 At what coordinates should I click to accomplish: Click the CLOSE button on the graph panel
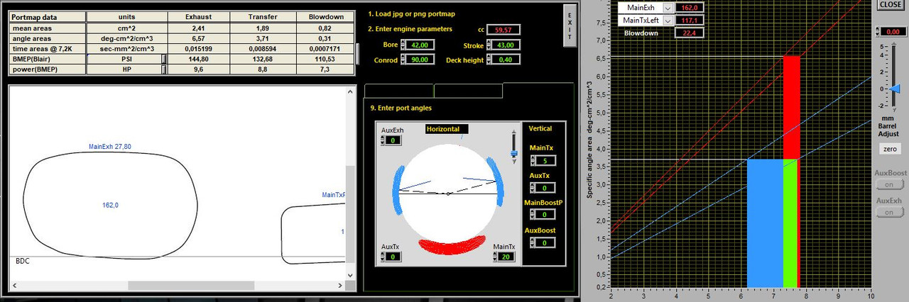pyautogui.click(x=891, y=5)
